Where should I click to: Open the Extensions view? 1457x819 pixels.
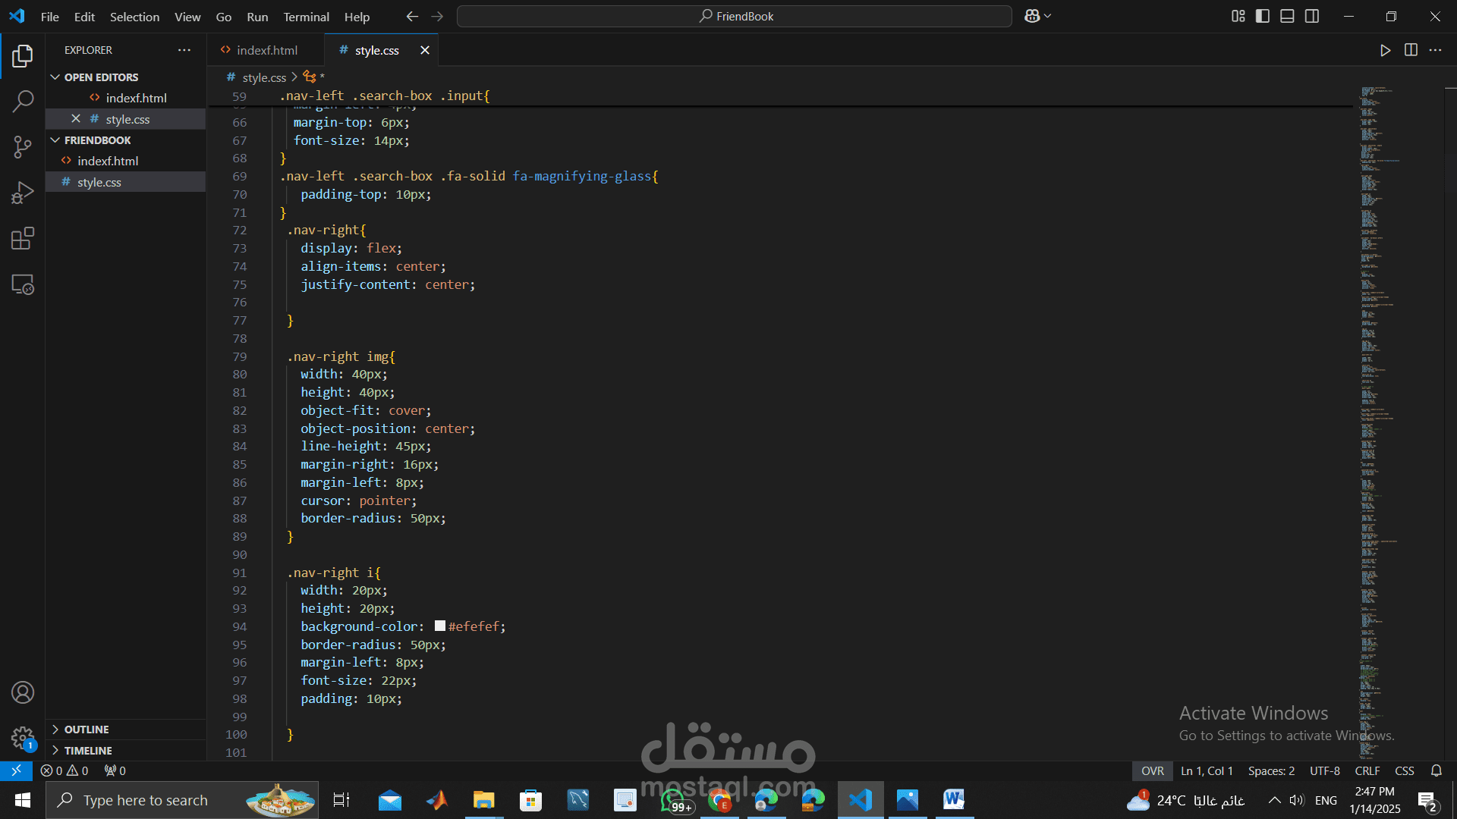point(23,239)
